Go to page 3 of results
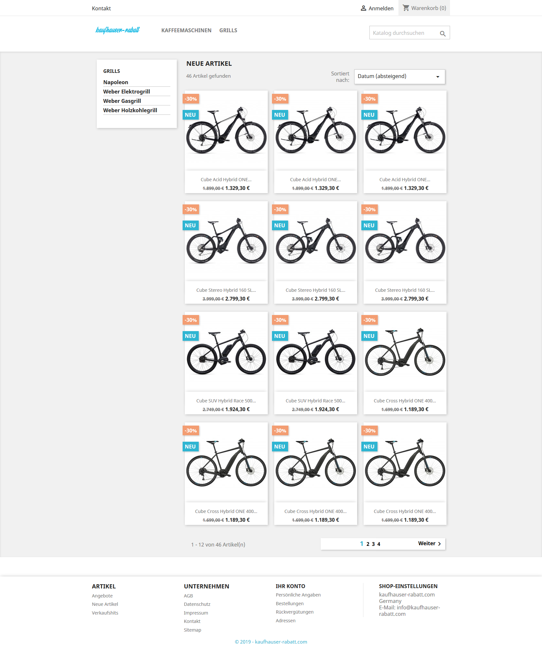Image resolution: width=542 pixels, height=650 pixels. (373, 544)
